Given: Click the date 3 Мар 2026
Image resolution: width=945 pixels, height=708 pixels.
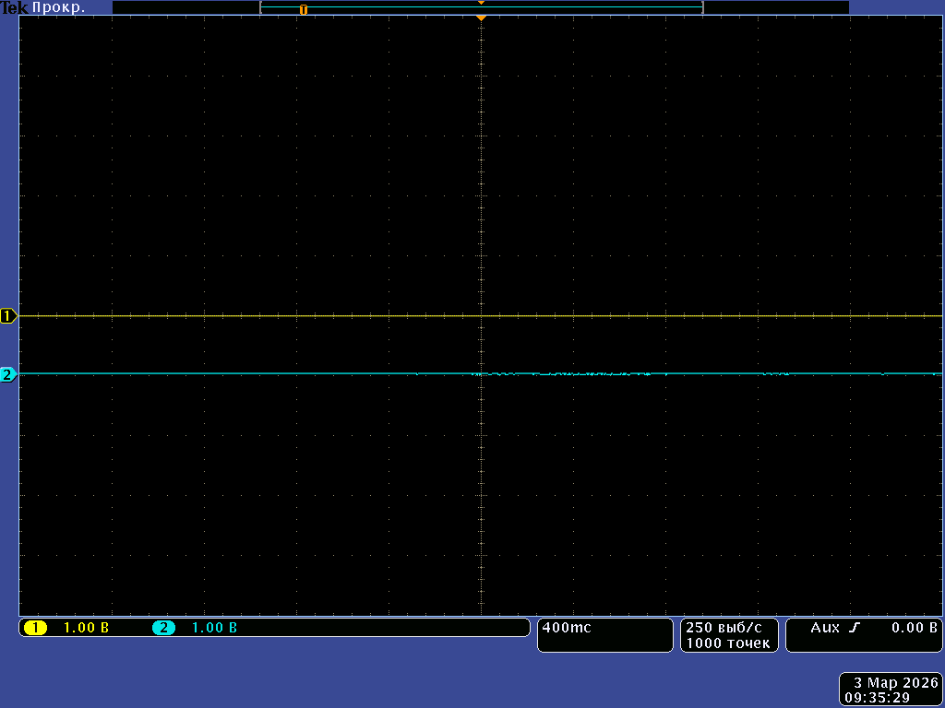Looking at the screenshot, I should pos(895,683).
